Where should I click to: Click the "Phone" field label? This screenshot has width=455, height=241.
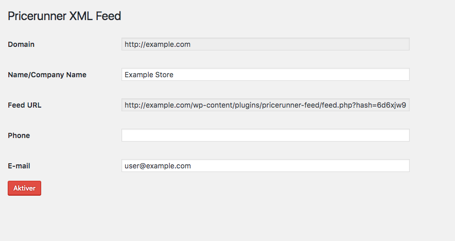(x=19, y=135)
